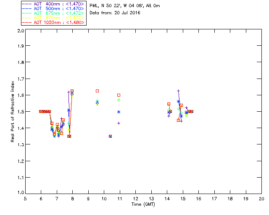Select the blue asterisk data point near time 11

coord(119,112)
